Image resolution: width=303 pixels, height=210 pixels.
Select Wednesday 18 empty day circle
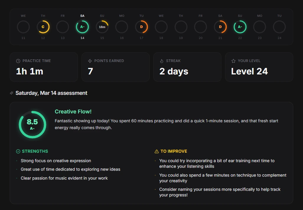pyautogui.click(x=161, y=27)
